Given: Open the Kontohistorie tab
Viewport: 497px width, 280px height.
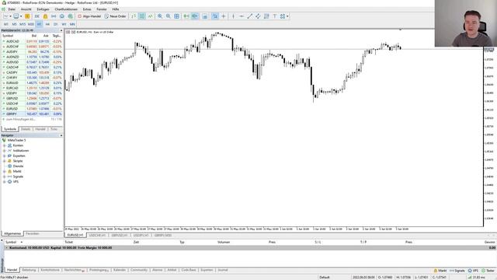Looking at the screenshot, I should (50, 270).
